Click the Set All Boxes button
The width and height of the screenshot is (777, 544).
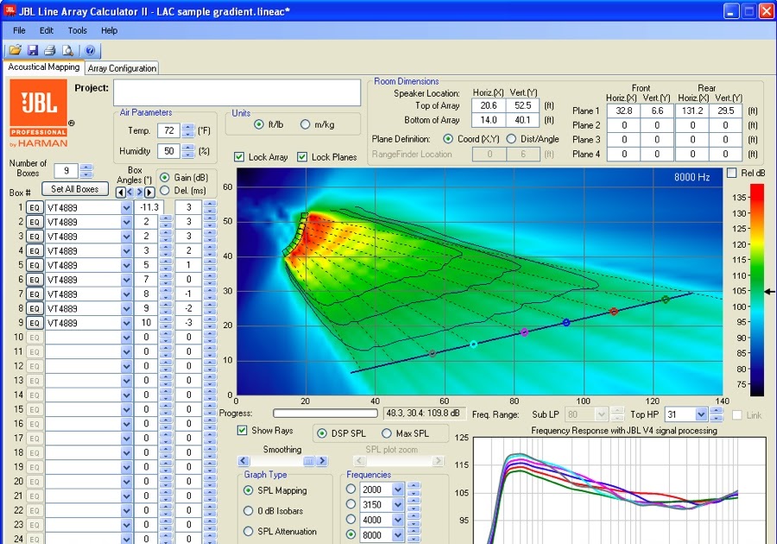click(x=74, y=189)
